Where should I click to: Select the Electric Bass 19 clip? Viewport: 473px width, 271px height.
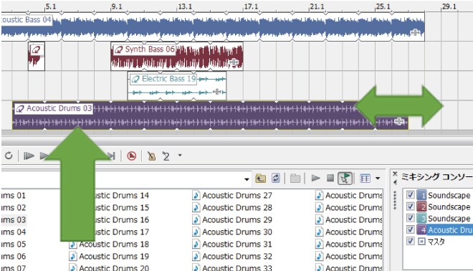(177, 86)
